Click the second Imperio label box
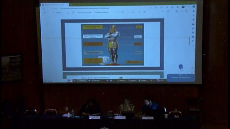The image size is (230, 129). coord(93,36)
